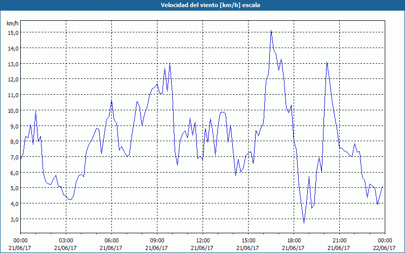
Task: Click the 15:00 time label
Action: (x=248, y=241)
